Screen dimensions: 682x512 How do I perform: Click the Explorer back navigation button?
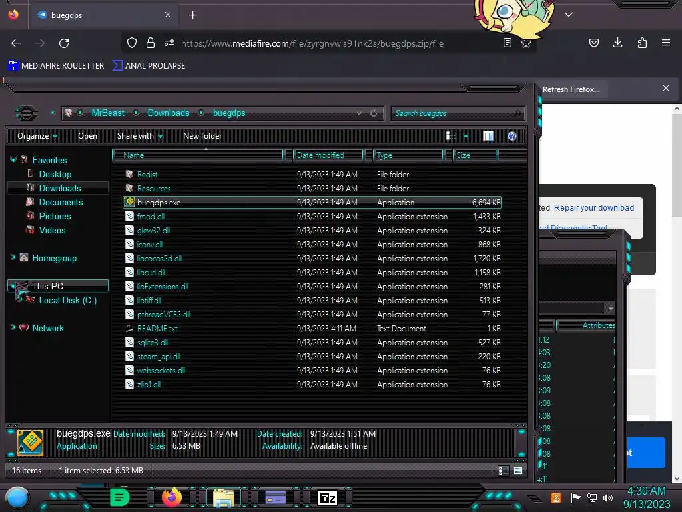pos(27,113)
